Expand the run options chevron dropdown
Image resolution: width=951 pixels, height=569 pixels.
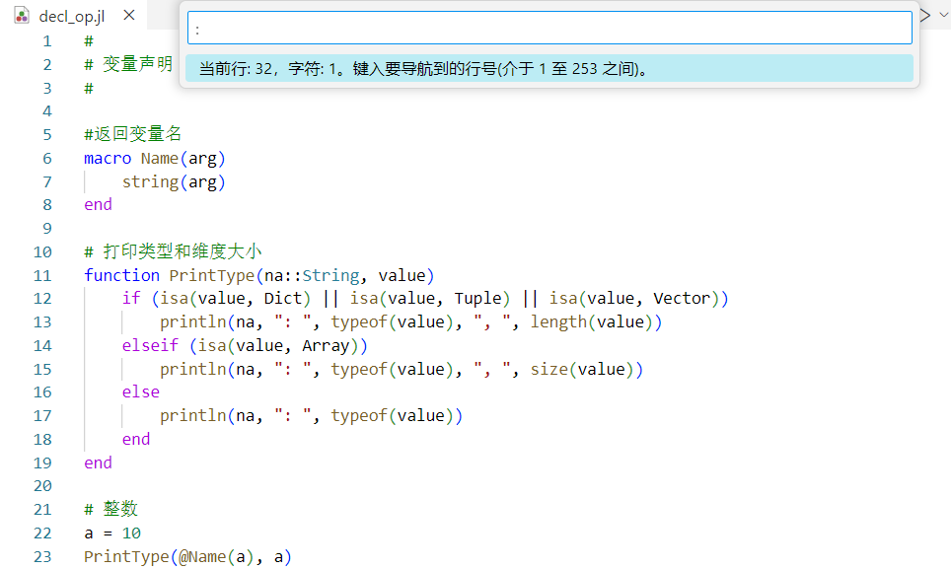[x=943, y=15]
